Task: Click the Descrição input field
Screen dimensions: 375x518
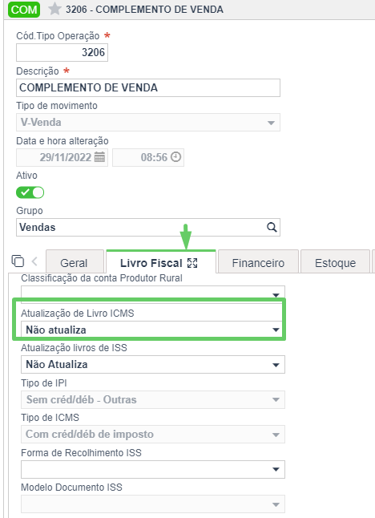Action: tap(148, 88)
